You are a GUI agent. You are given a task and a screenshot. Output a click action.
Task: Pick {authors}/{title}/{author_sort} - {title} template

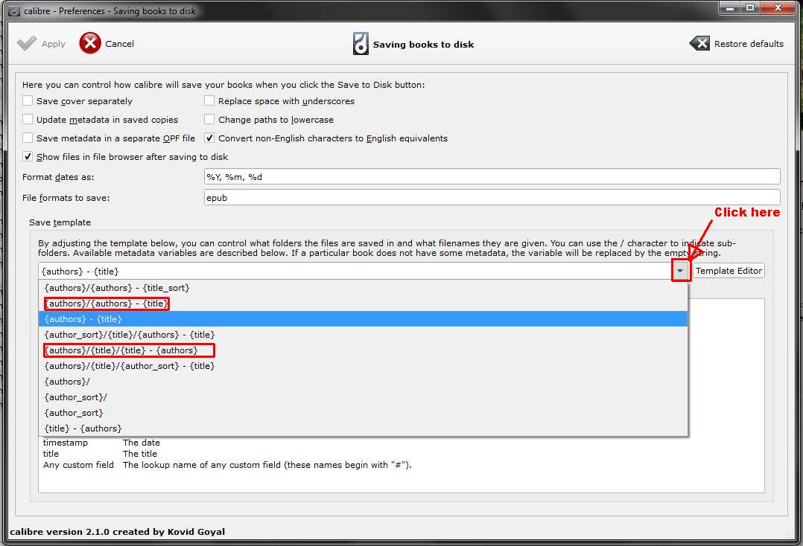(x=363, y=366)
